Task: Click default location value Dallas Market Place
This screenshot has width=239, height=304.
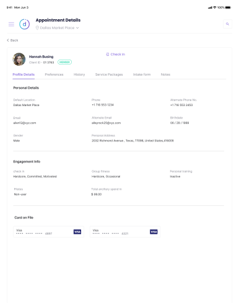Action: pos(26,105)
